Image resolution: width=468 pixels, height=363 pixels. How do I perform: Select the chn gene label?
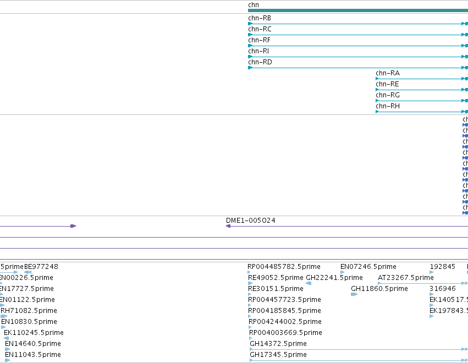254,5
